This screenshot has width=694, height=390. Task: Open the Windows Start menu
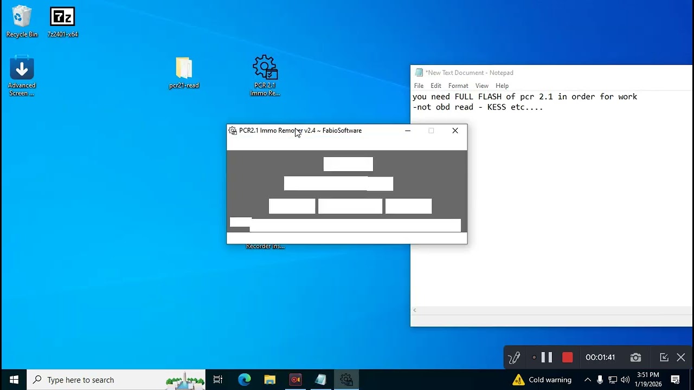(14, 380)
